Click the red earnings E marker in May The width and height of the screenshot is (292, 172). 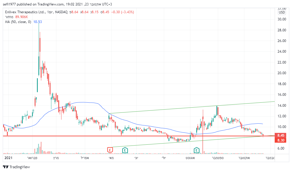110,150
